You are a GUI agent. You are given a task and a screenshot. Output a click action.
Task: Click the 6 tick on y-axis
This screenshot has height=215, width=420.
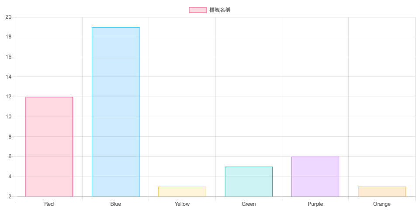(10, 156)
